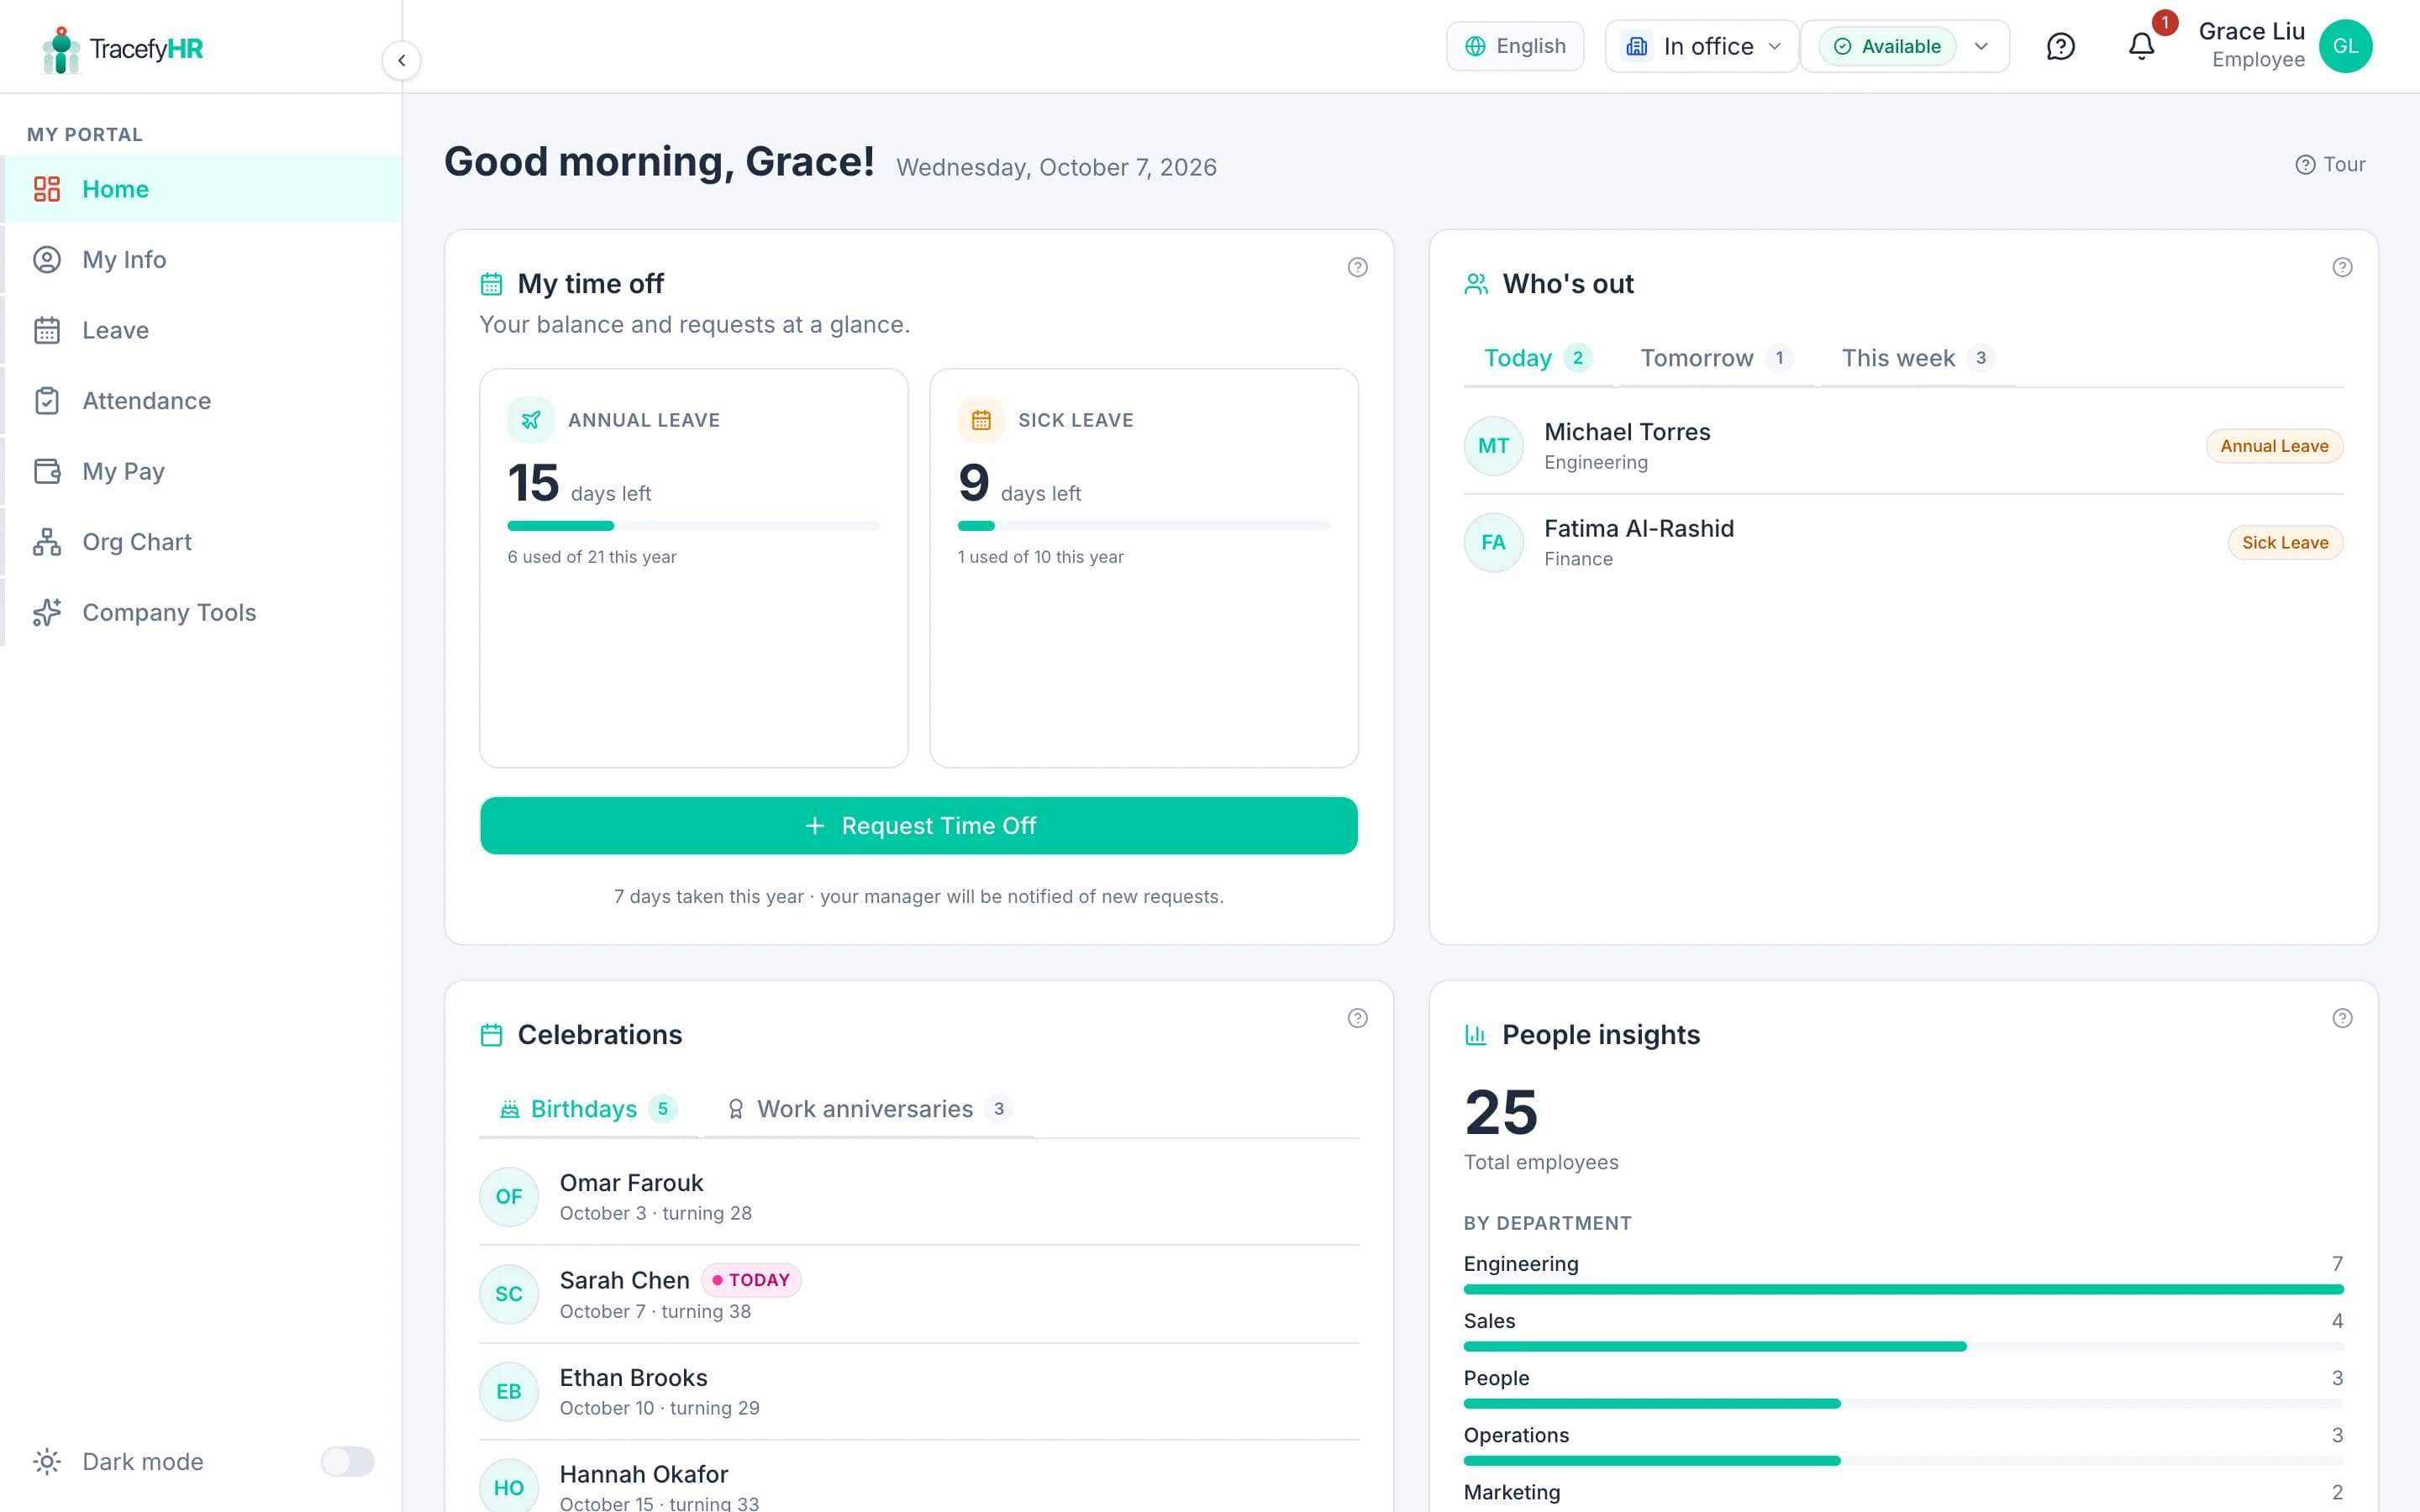Click help icon on Who's out card
This screenshot has height=1512, width=2420.
[2342, 267]
